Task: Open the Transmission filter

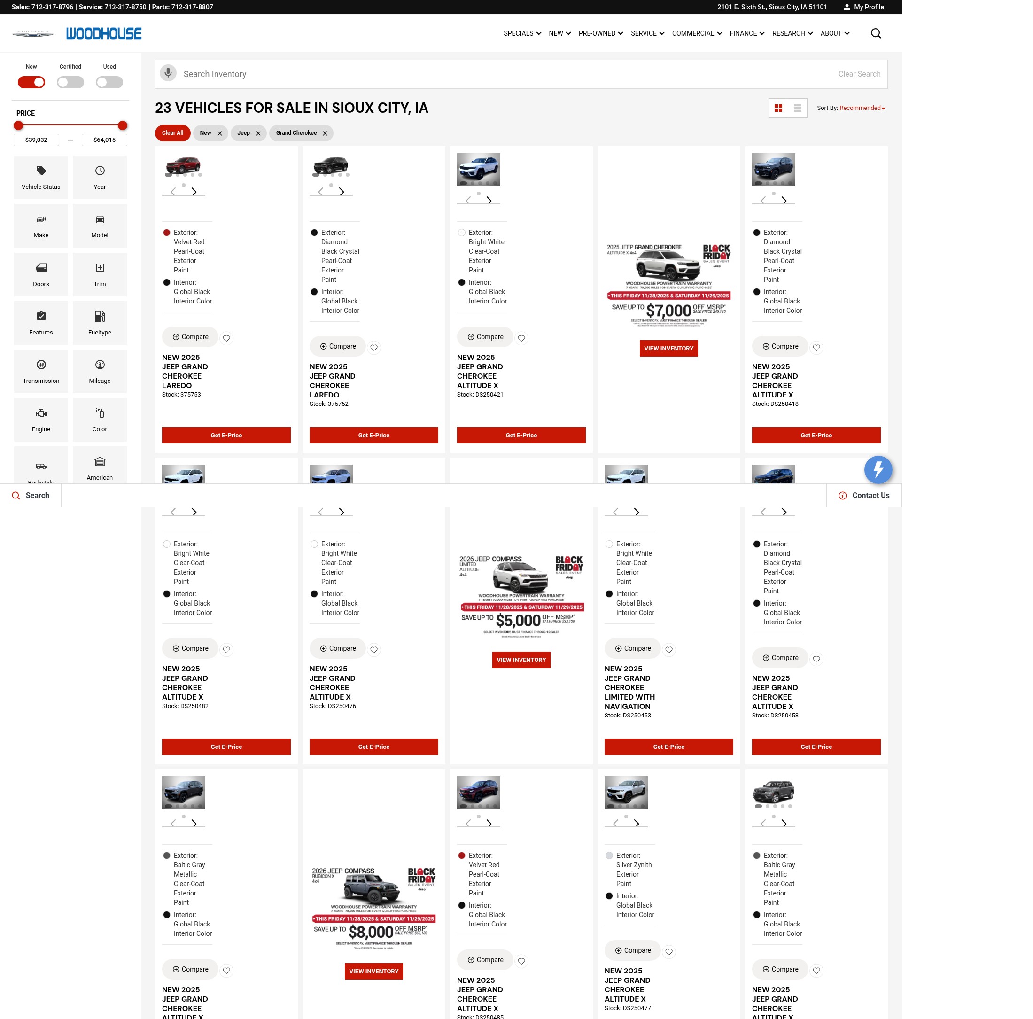Action: coord(41,372)
